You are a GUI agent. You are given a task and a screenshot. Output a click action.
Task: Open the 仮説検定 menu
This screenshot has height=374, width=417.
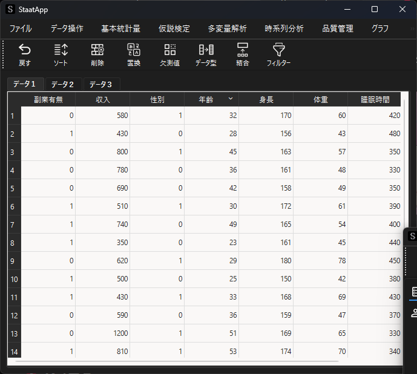point(174,28)
